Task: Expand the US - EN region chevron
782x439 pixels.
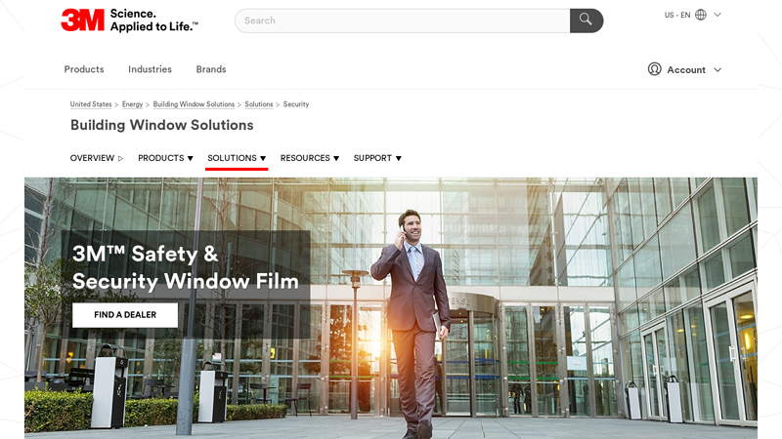Action: pos(717,15)
